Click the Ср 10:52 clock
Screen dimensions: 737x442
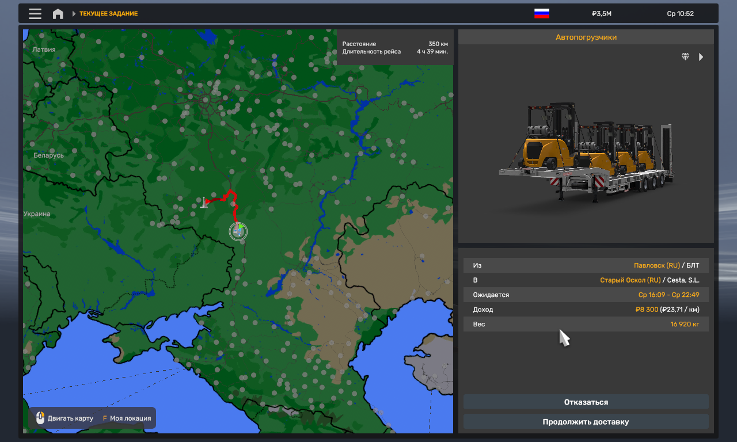681,14
